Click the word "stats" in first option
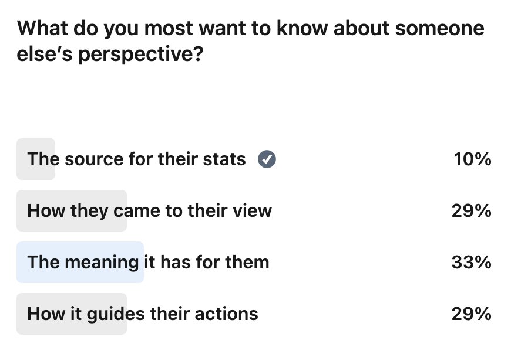511x354 pixels. click(x=224, y=159)
